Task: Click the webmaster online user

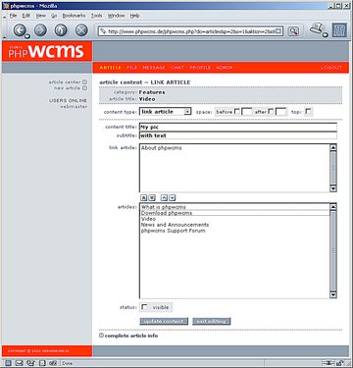Action: pos(74,106)
